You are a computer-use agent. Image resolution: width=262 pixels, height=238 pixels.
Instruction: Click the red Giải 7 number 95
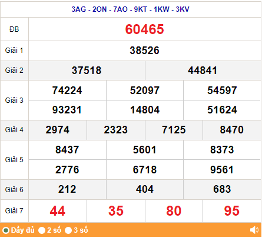[x=232, y=211]
